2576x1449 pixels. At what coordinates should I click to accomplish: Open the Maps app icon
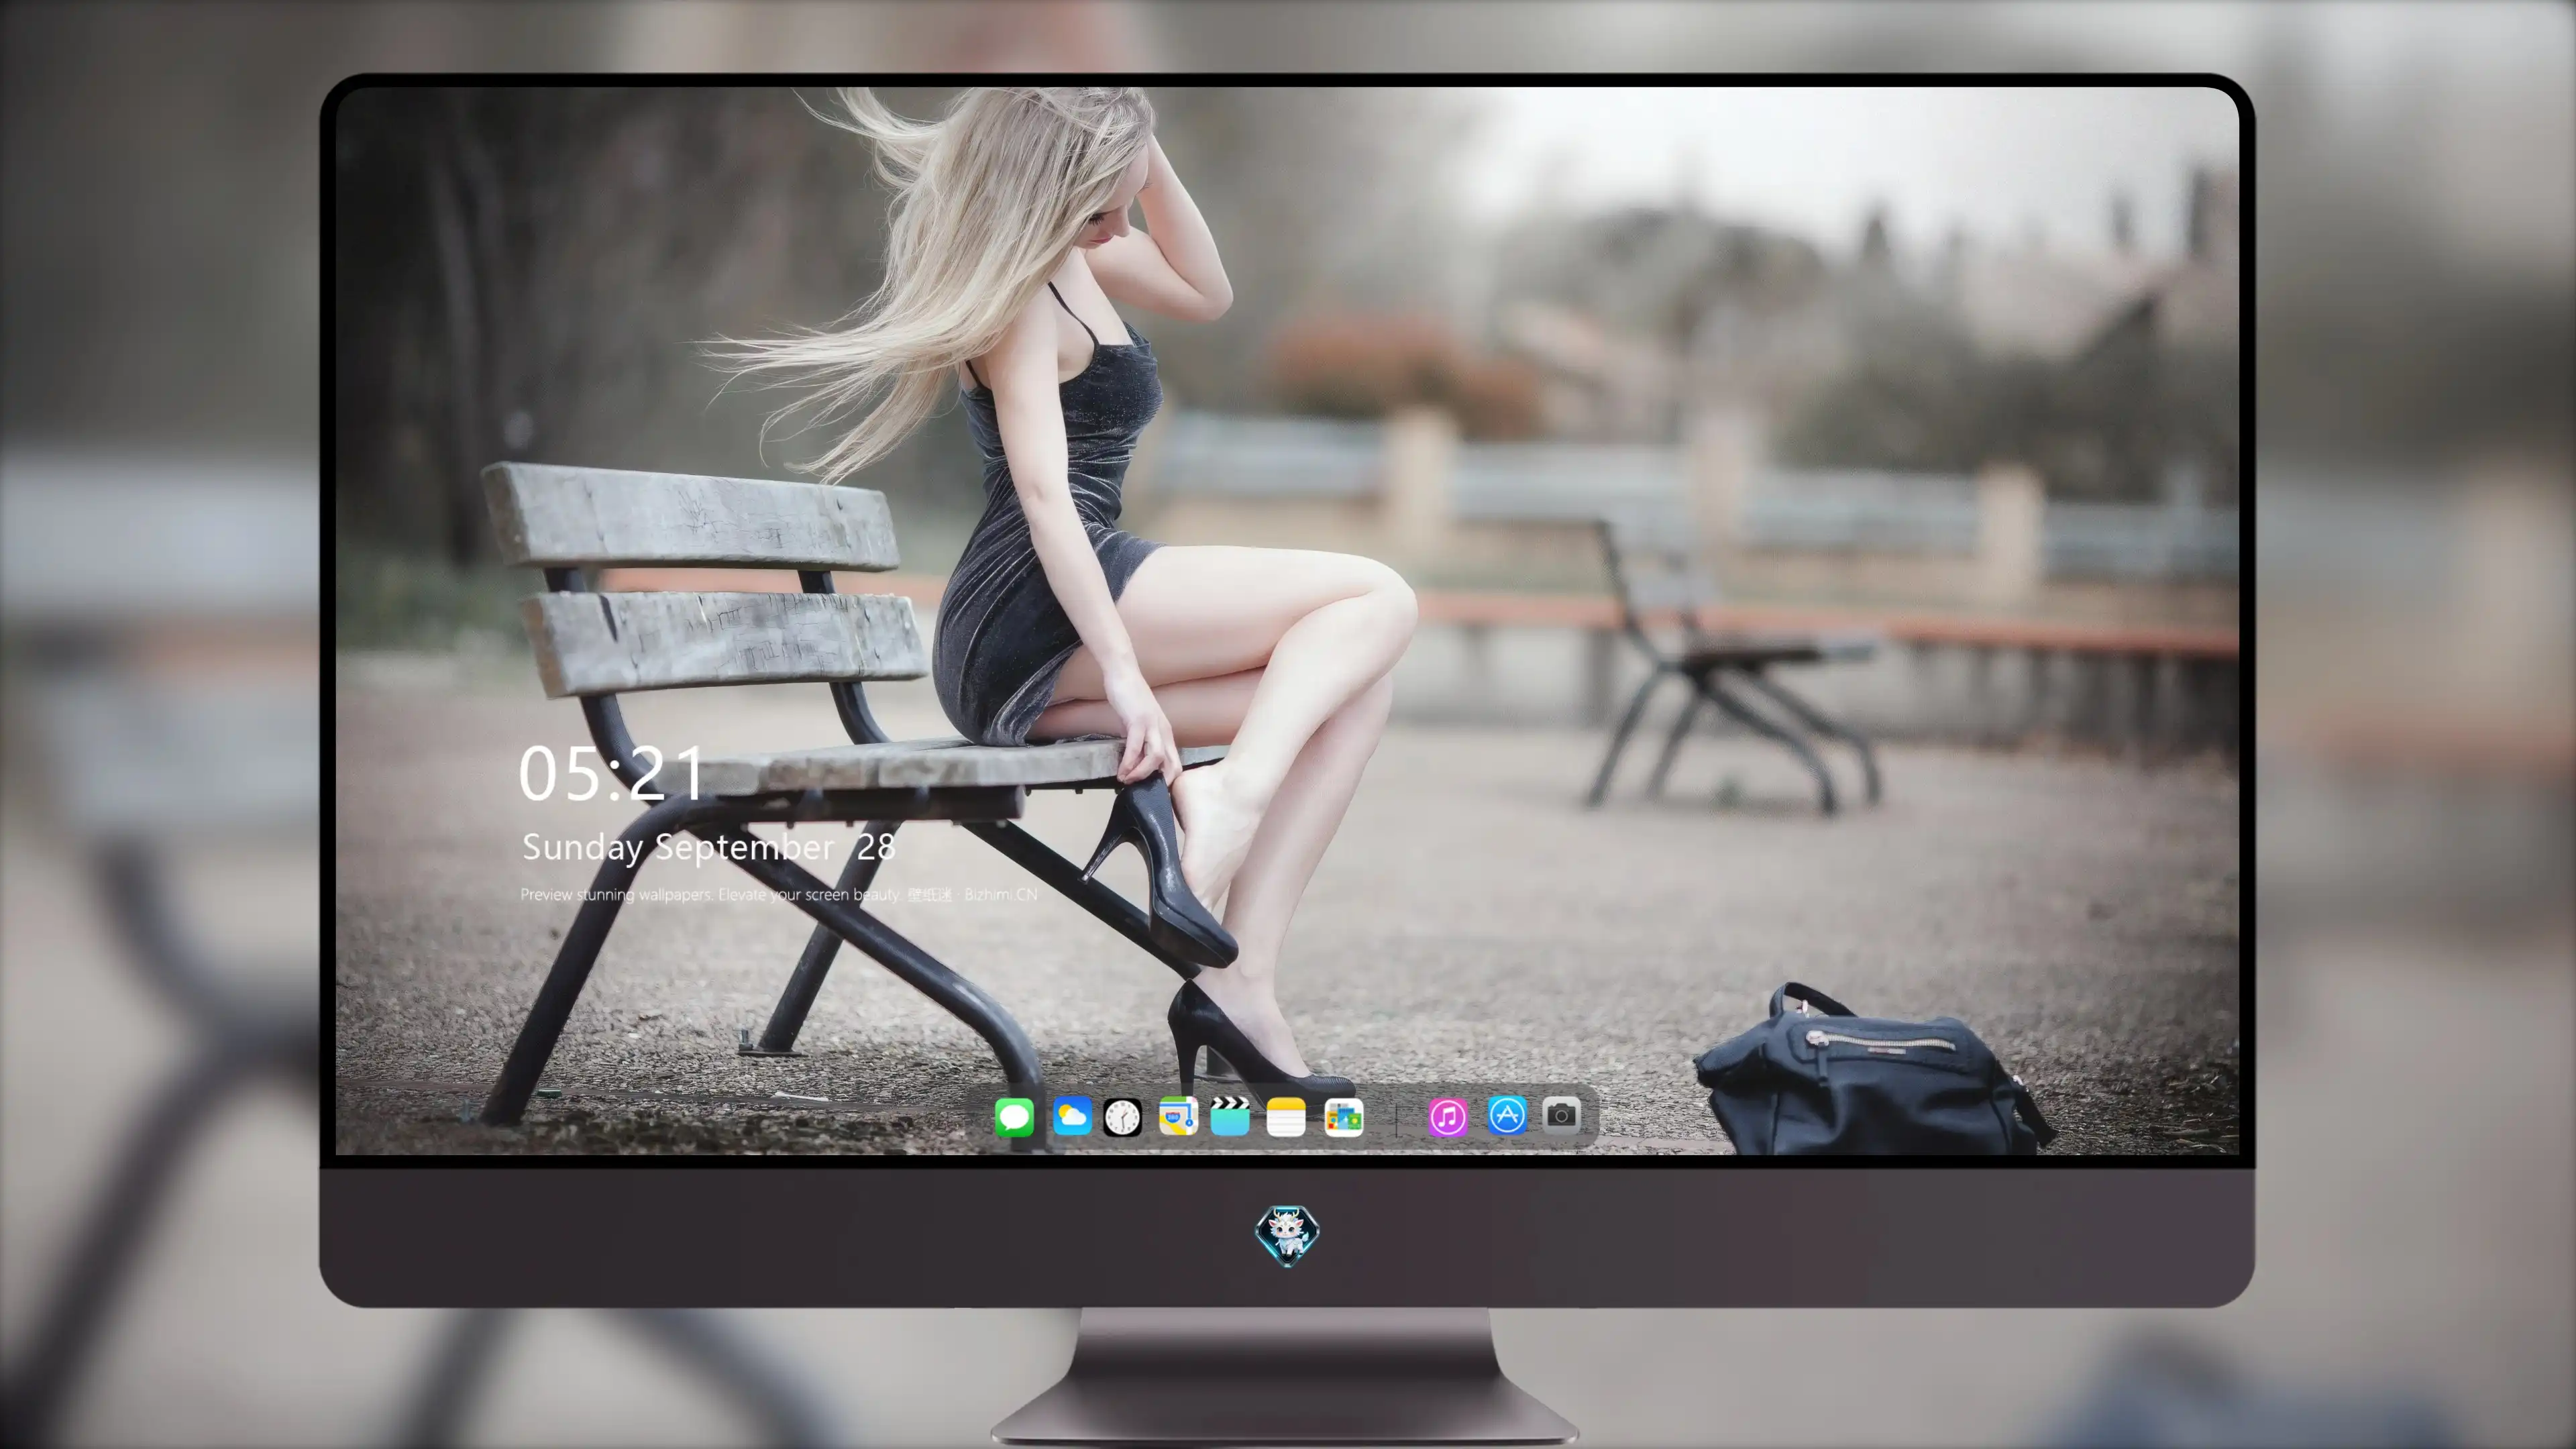click(1178, 1116)
